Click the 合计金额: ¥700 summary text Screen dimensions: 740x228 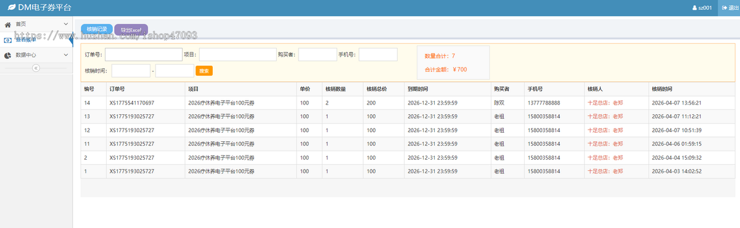(446, 69)
